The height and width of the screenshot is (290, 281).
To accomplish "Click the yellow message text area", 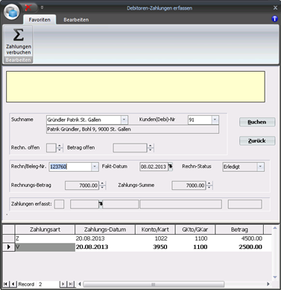I will coord(136,87).
